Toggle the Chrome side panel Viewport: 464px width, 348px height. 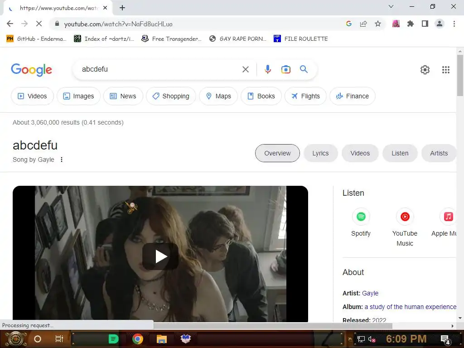tap(425, 24)
